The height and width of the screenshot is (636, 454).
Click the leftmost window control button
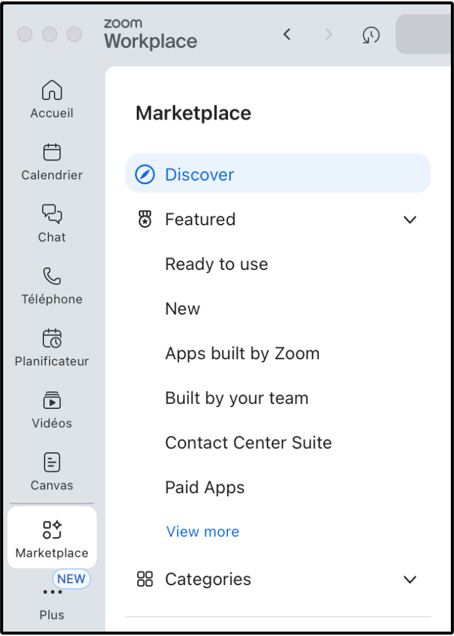tap(24, 34)
